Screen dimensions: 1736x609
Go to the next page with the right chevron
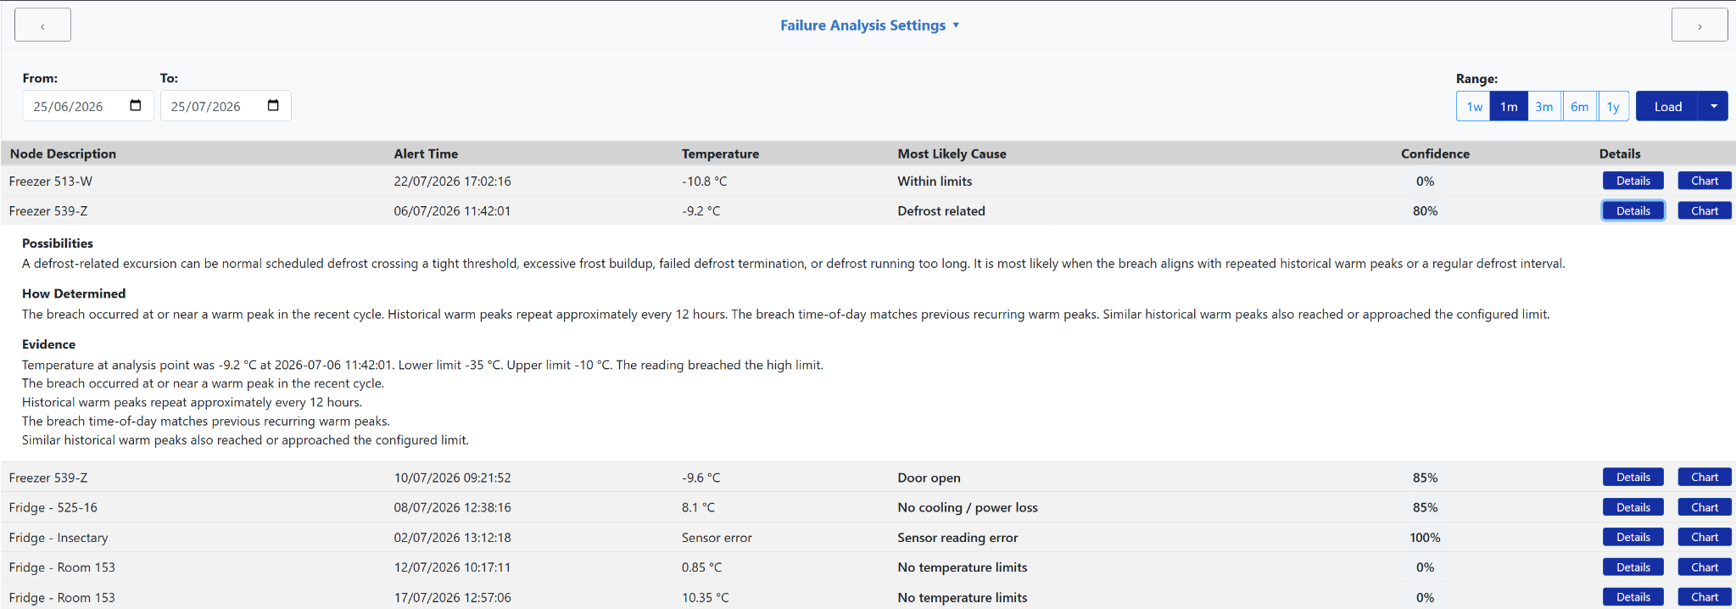1700,25
